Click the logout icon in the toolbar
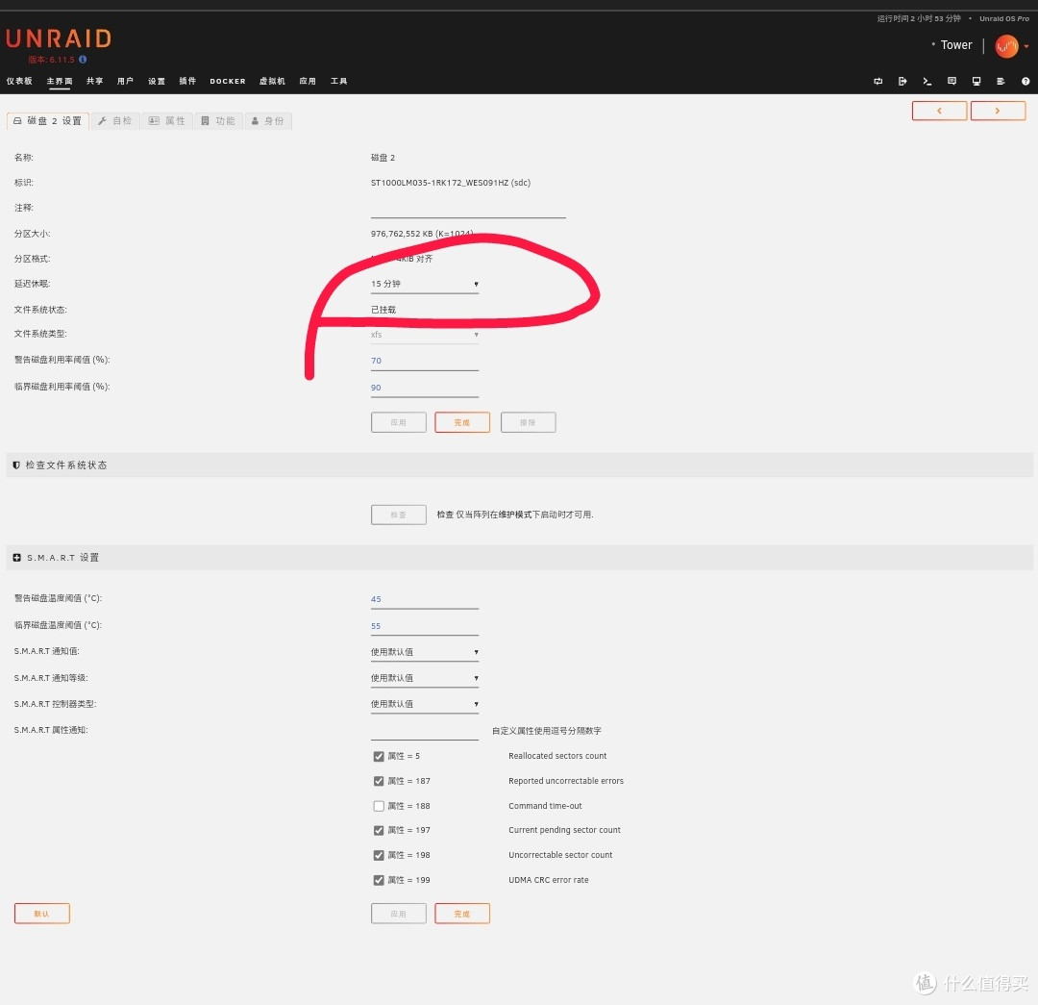 pyautogui.click(x=902, y=81)
